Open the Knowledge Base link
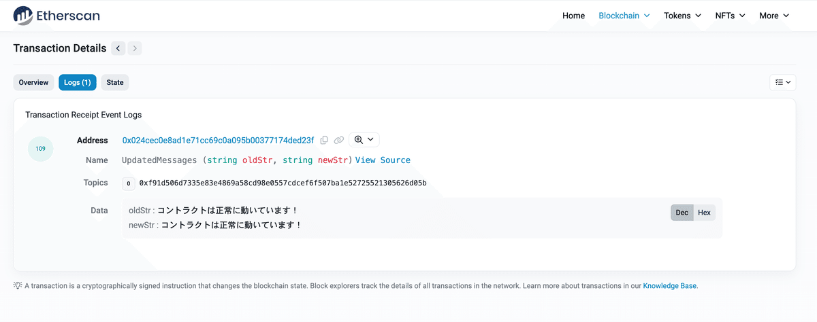This screenshot has width=817, height=322. [670, 286]
